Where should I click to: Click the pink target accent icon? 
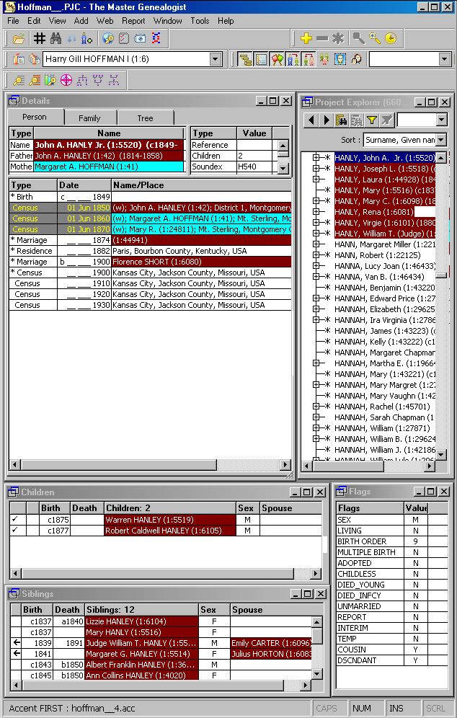66,80
